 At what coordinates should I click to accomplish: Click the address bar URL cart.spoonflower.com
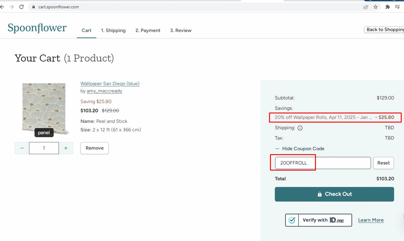point(59,7)
